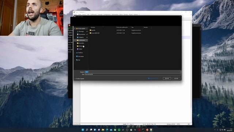Open Spotify from the taskbar

coord(119,130)
